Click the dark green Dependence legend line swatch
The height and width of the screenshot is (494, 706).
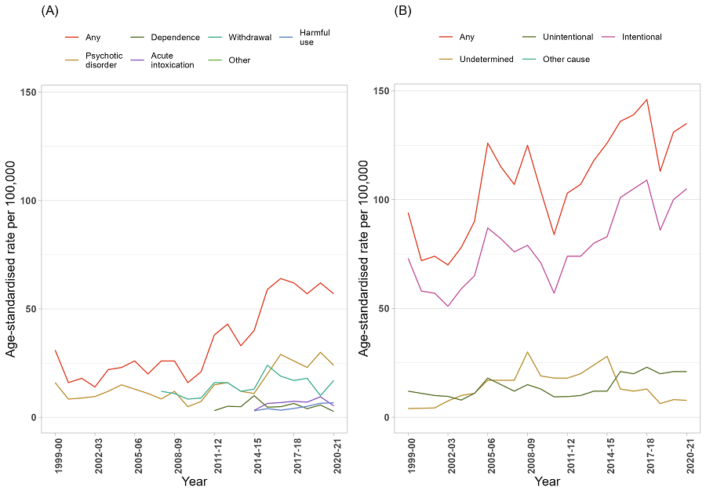[x=136, y=38]
